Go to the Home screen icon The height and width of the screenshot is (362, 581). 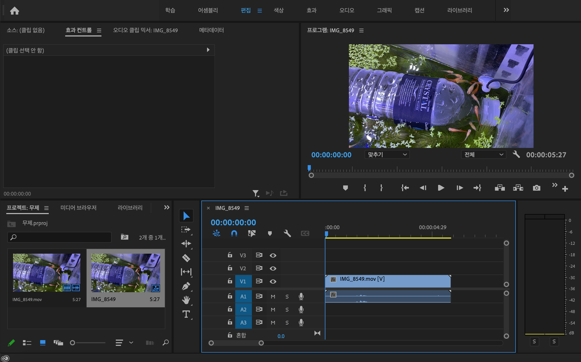(15, 10)
